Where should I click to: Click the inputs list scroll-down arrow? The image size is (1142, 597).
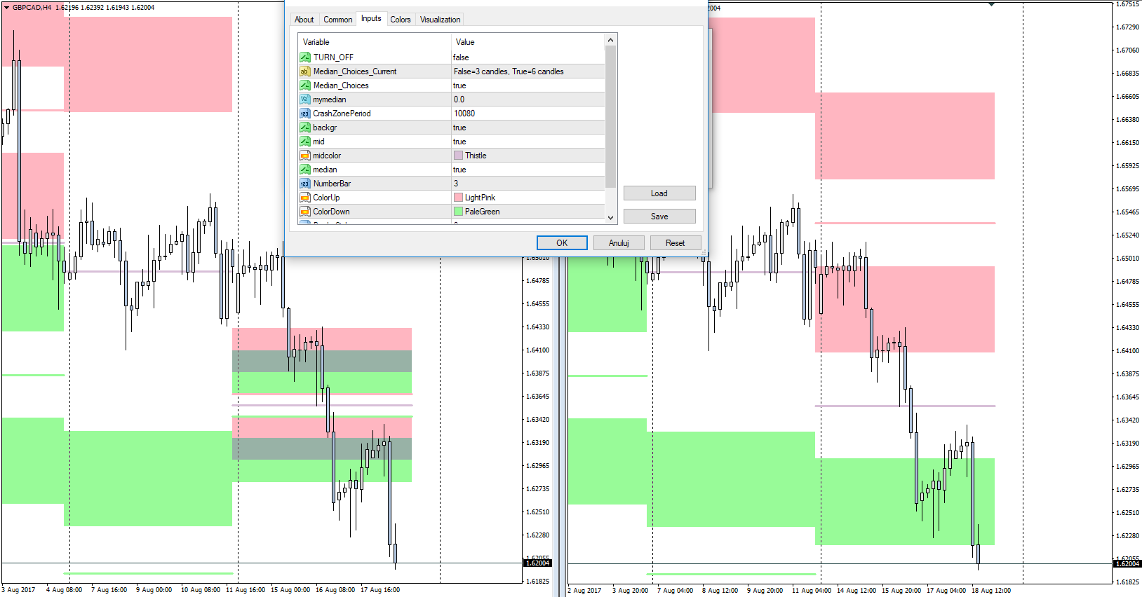[x=610, y=217]
